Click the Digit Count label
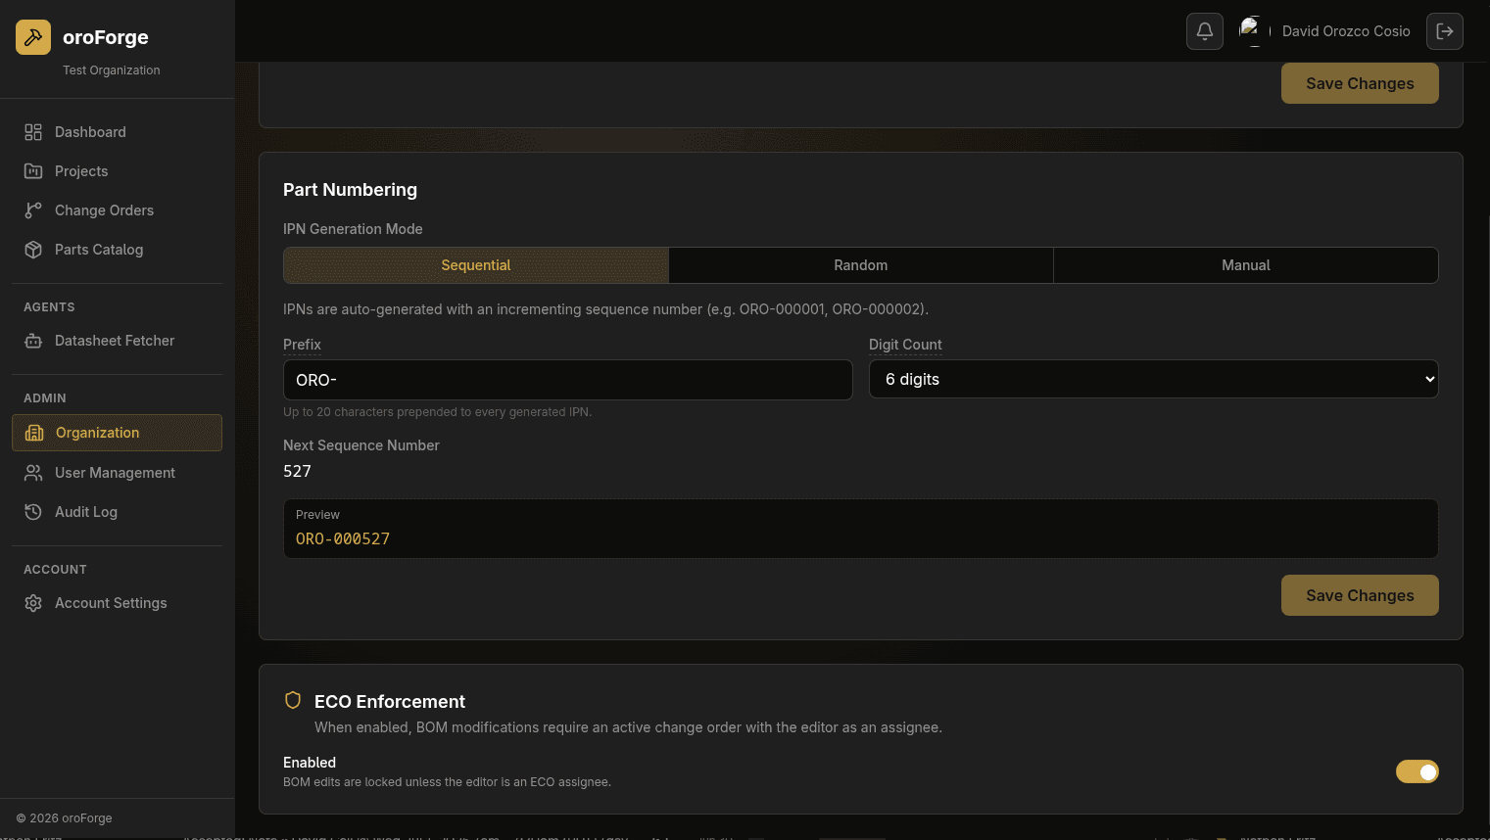This screenshot has width=1490, height=840. tap(905, 345)
